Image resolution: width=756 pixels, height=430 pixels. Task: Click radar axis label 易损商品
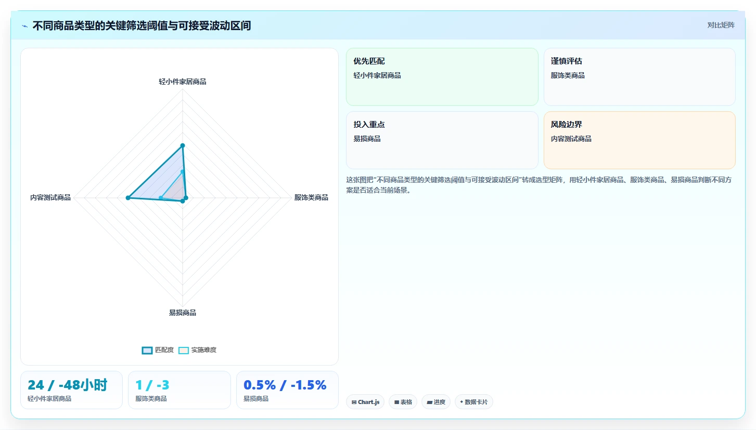point(183,313)
